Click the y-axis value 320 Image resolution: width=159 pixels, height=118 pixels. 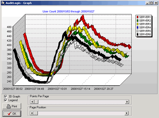click(9, 63)
